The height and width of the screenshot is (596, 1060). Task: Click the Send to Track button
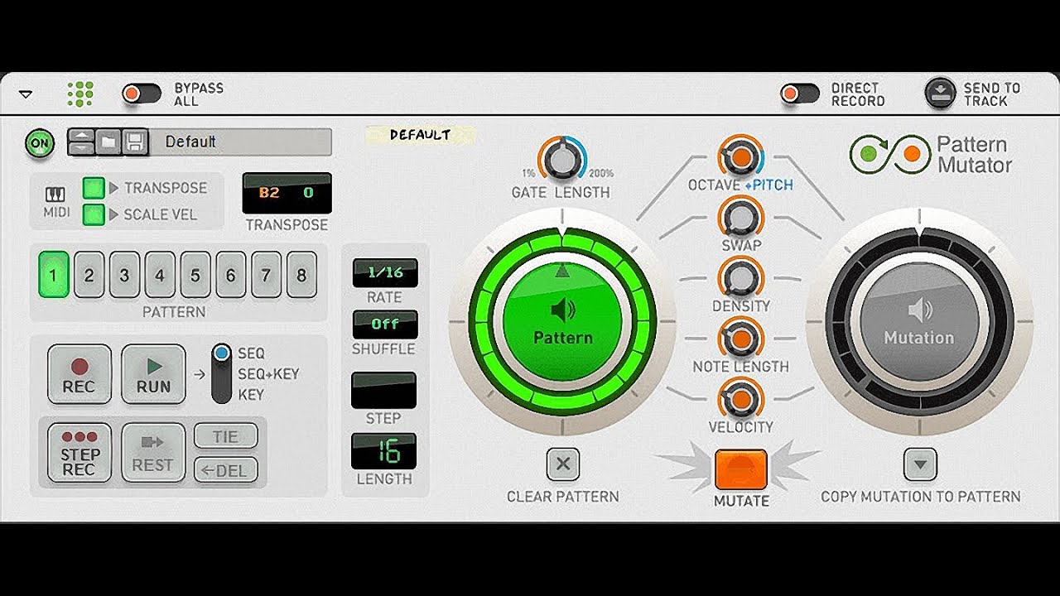click(x=940, y=94)
